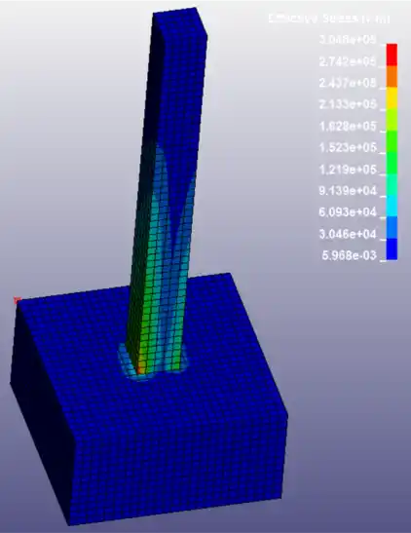Image resolution: width=411 pixels, height=533 pixels.
Task: Pick the lime yellow-green legend band
Action: [392, 120]
